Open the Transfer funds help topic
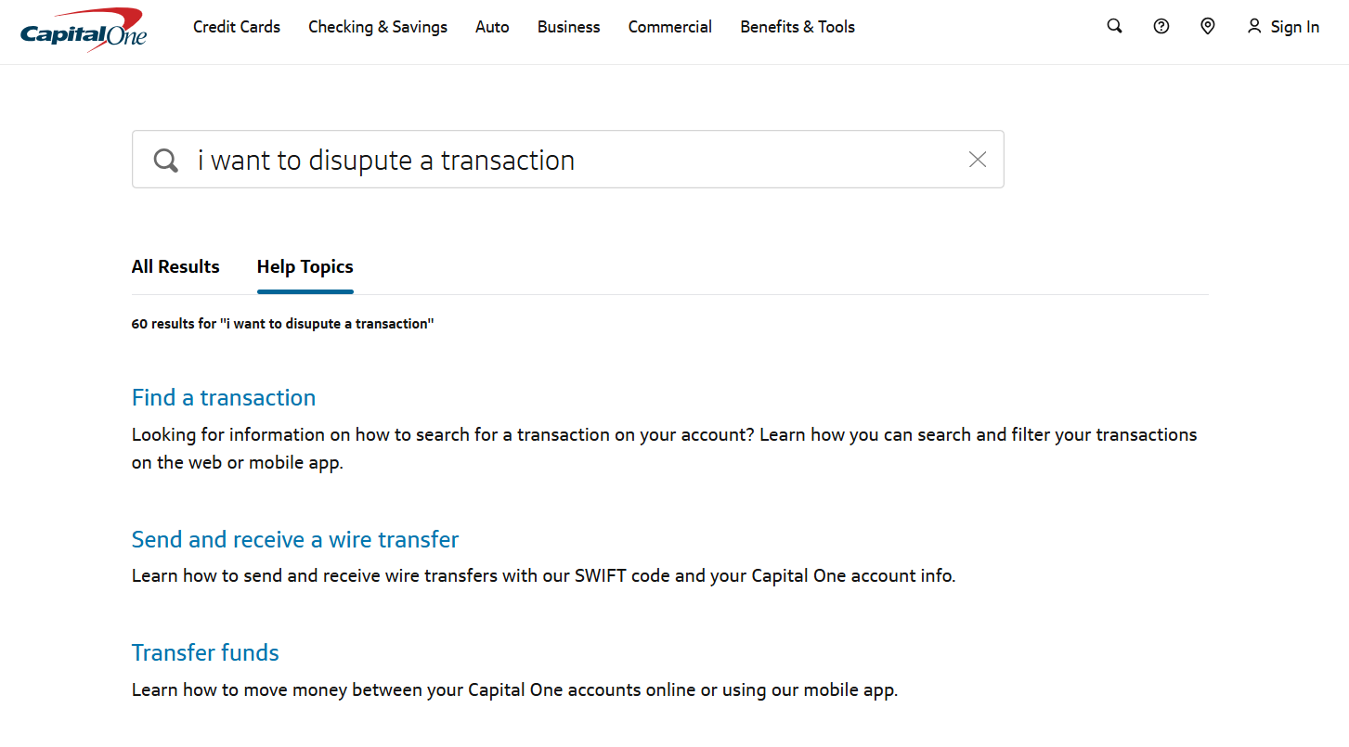Image resolution: width=1349 pixels, height=747 pixels. pyautogui.click(x=205, y=653)
